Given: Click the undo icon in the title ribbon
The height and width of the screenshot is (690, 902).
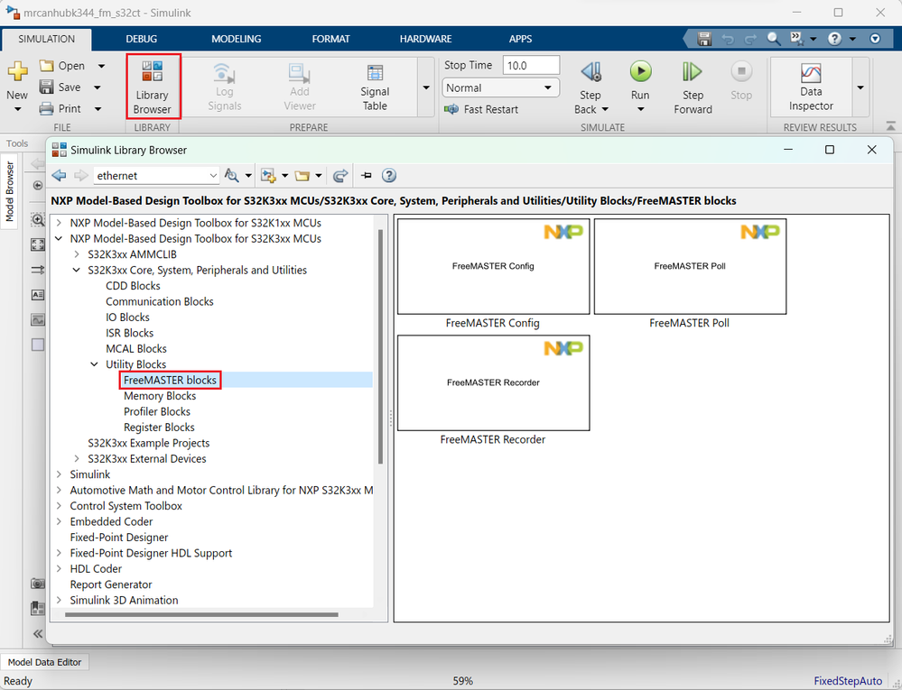Looking at the screenshot, I should (x=728, y=39).
